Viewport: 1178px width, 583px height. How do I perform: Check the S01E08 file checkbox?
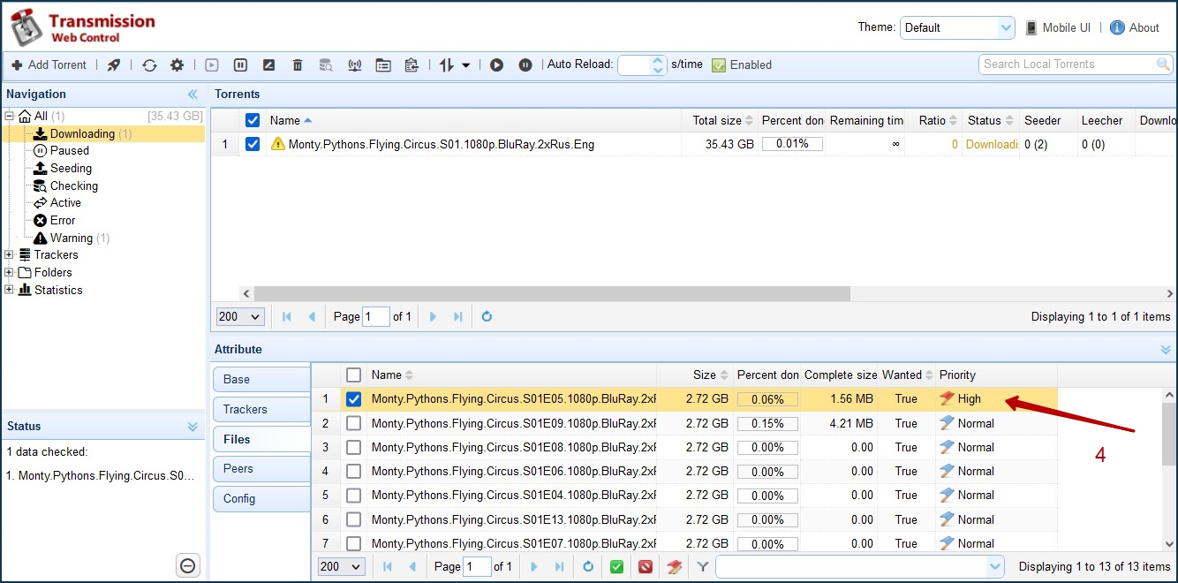coord(353,447)
